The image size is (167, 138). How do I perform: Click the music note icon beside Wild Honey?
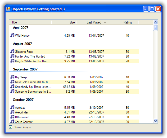coord(12,35)
